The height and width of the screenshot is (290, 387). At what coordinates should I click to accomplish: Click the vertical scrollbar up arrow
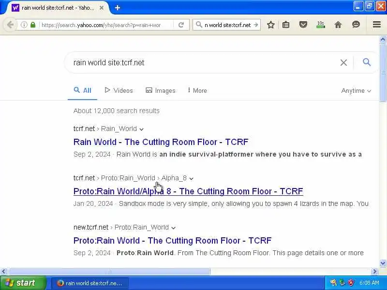click(383, 40)
